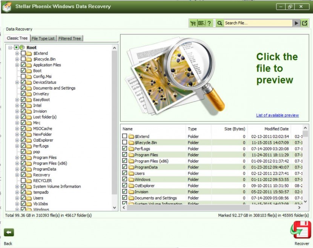The height and width of the screenshot is (248, 313).
Task: Expand the $Recycle.Bin tree node
Action: (17, 59)
